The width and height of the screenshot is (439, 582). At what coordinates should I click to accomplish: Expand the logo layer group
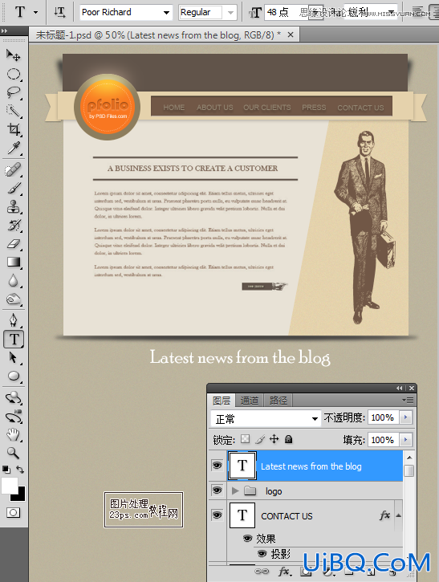click(x=234, y=490)
